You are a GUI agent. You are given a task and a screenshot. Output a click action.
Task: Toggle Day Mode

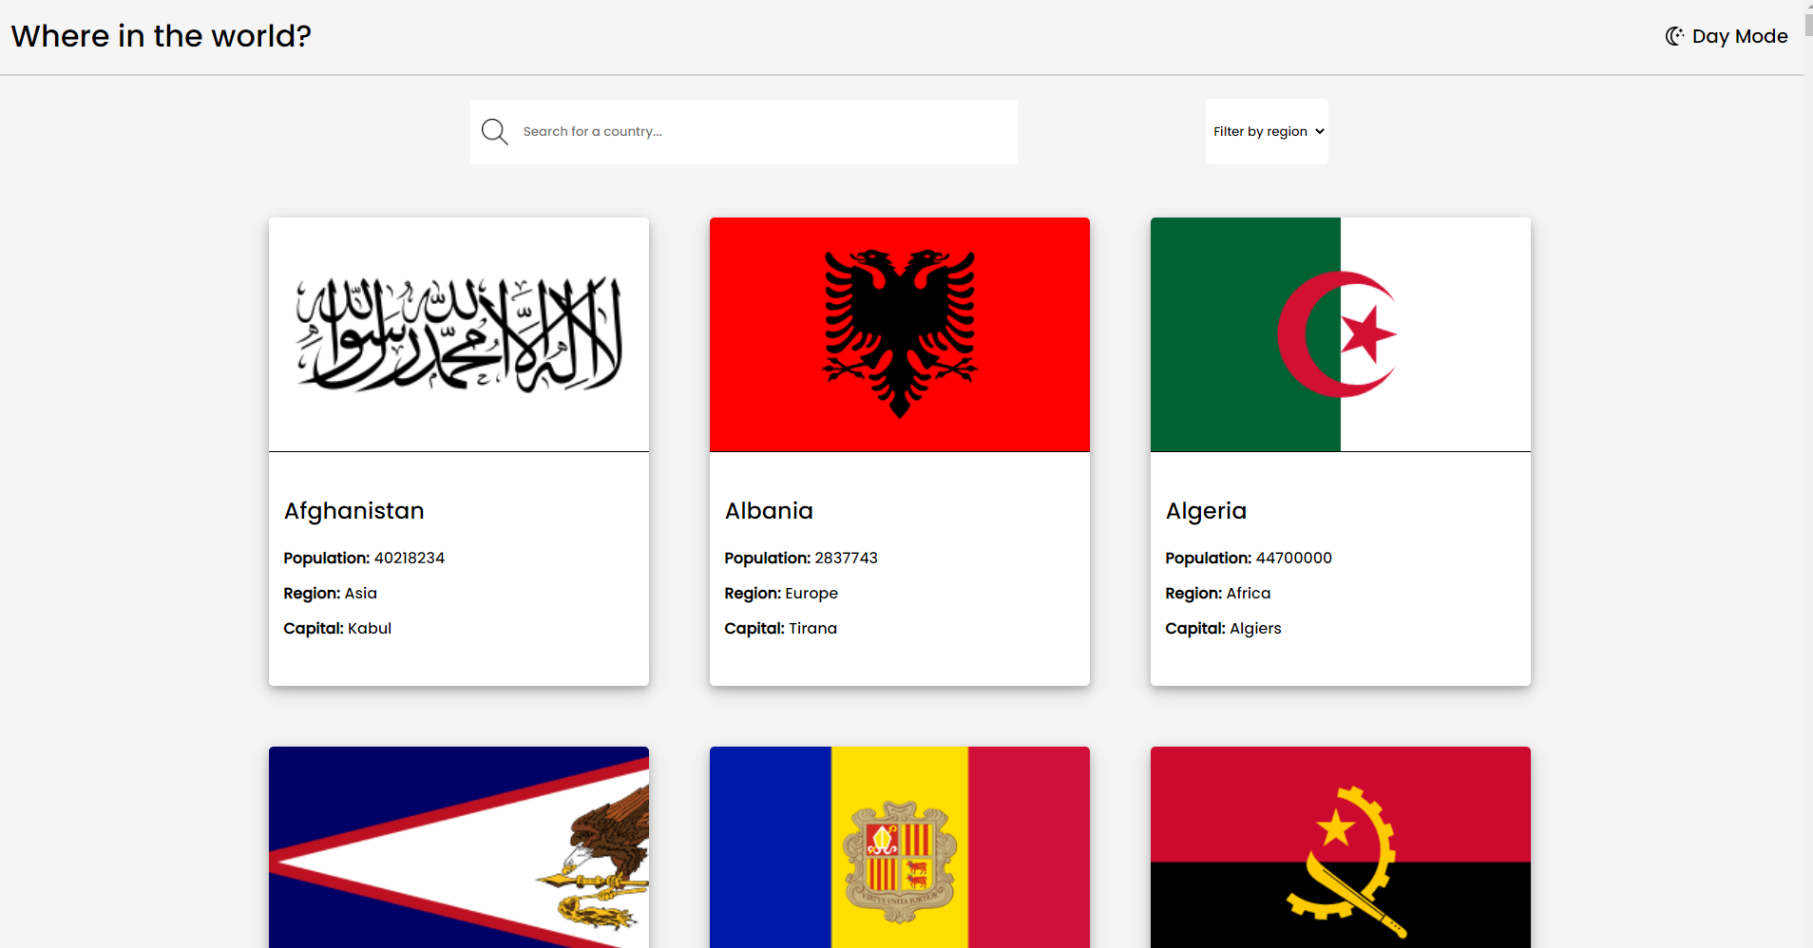click(1726, 35)
